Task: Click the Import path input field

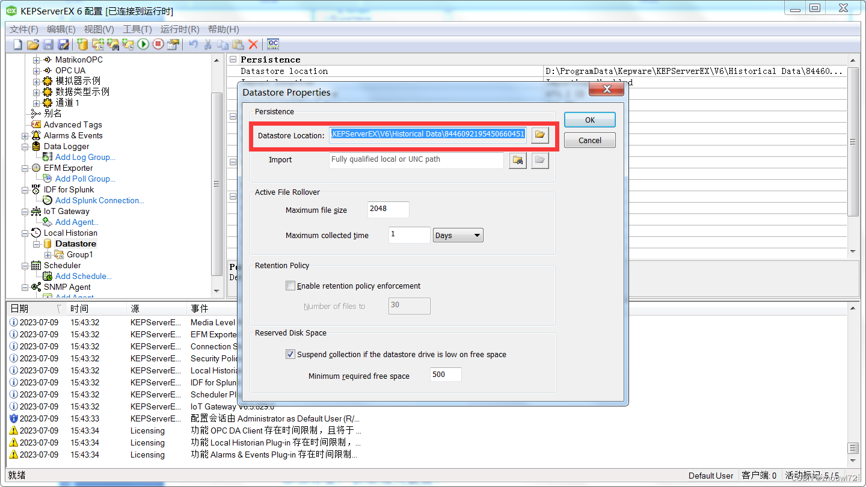Action: click(x=416, y=160)
